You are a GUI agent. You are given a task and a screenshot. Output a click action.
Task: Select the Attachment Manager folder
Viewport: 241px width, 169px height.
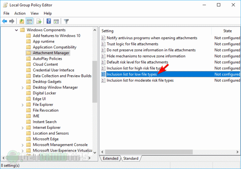click(x=51, y=53)
